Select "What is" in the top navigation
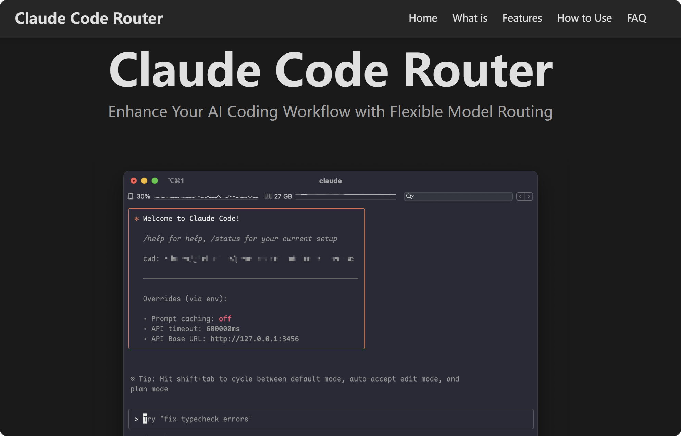Screen dimensions: 681x436 pyautogui.click(x=469, y=18)
